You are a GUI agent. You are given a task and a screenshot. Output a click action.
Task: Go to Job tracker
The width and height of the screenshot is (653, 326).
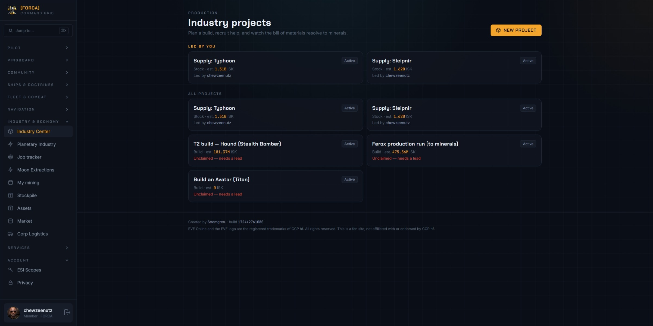(x=38, y=157)
